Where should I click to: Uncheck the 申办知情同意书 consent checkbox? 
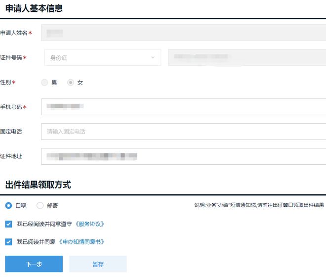tap(8, 242)
